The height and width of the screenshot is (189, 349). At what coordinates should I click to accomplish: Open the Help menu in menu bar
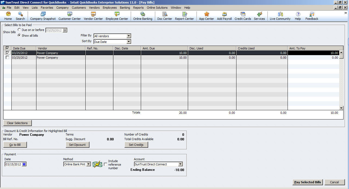[187, 8]
